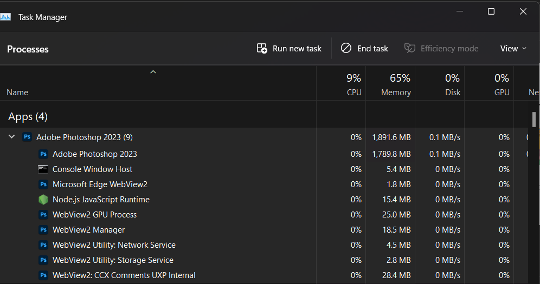Click the Processes page heading

click(28, 49)
